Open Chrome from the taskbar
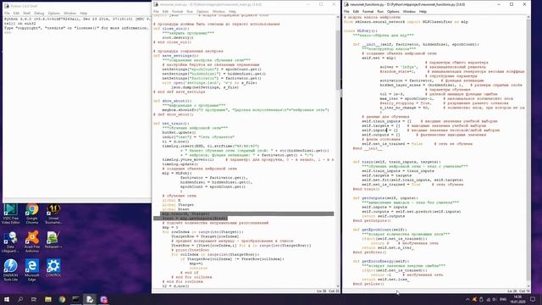Screen dimensions: 542x305 (x=62, y=299)
